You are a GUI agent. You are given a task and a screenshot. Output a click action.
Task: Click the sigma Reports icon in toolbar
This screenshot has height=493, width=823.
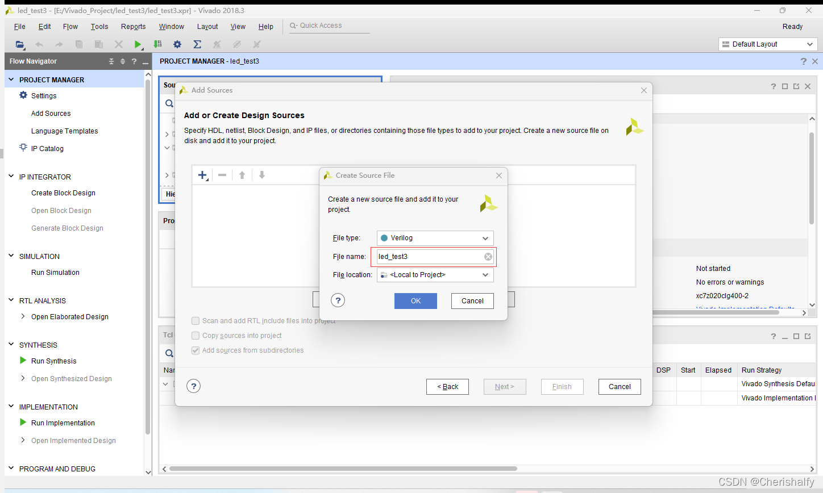click(197, 44)
